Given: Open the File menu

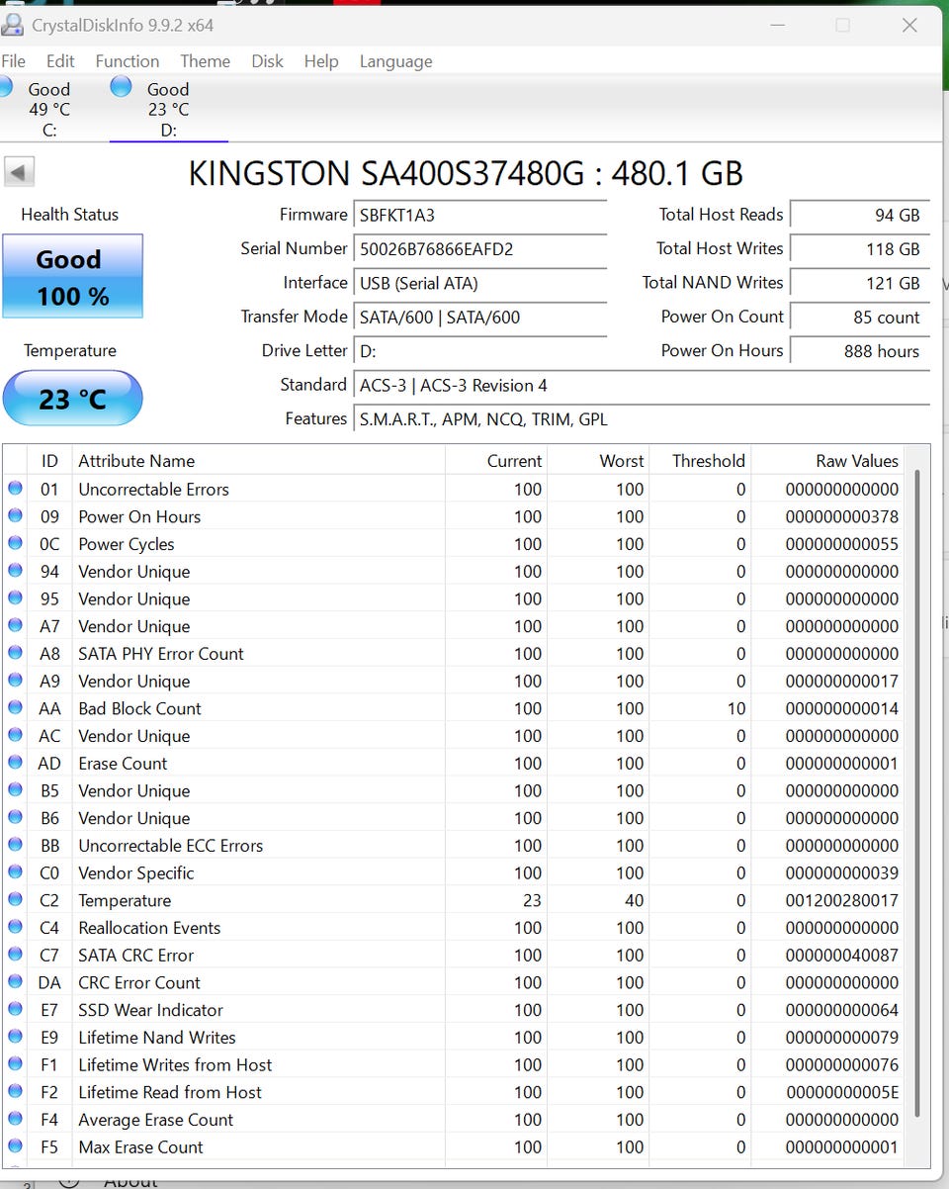Looking at the screenshot, I should click(x=14, y=61).
